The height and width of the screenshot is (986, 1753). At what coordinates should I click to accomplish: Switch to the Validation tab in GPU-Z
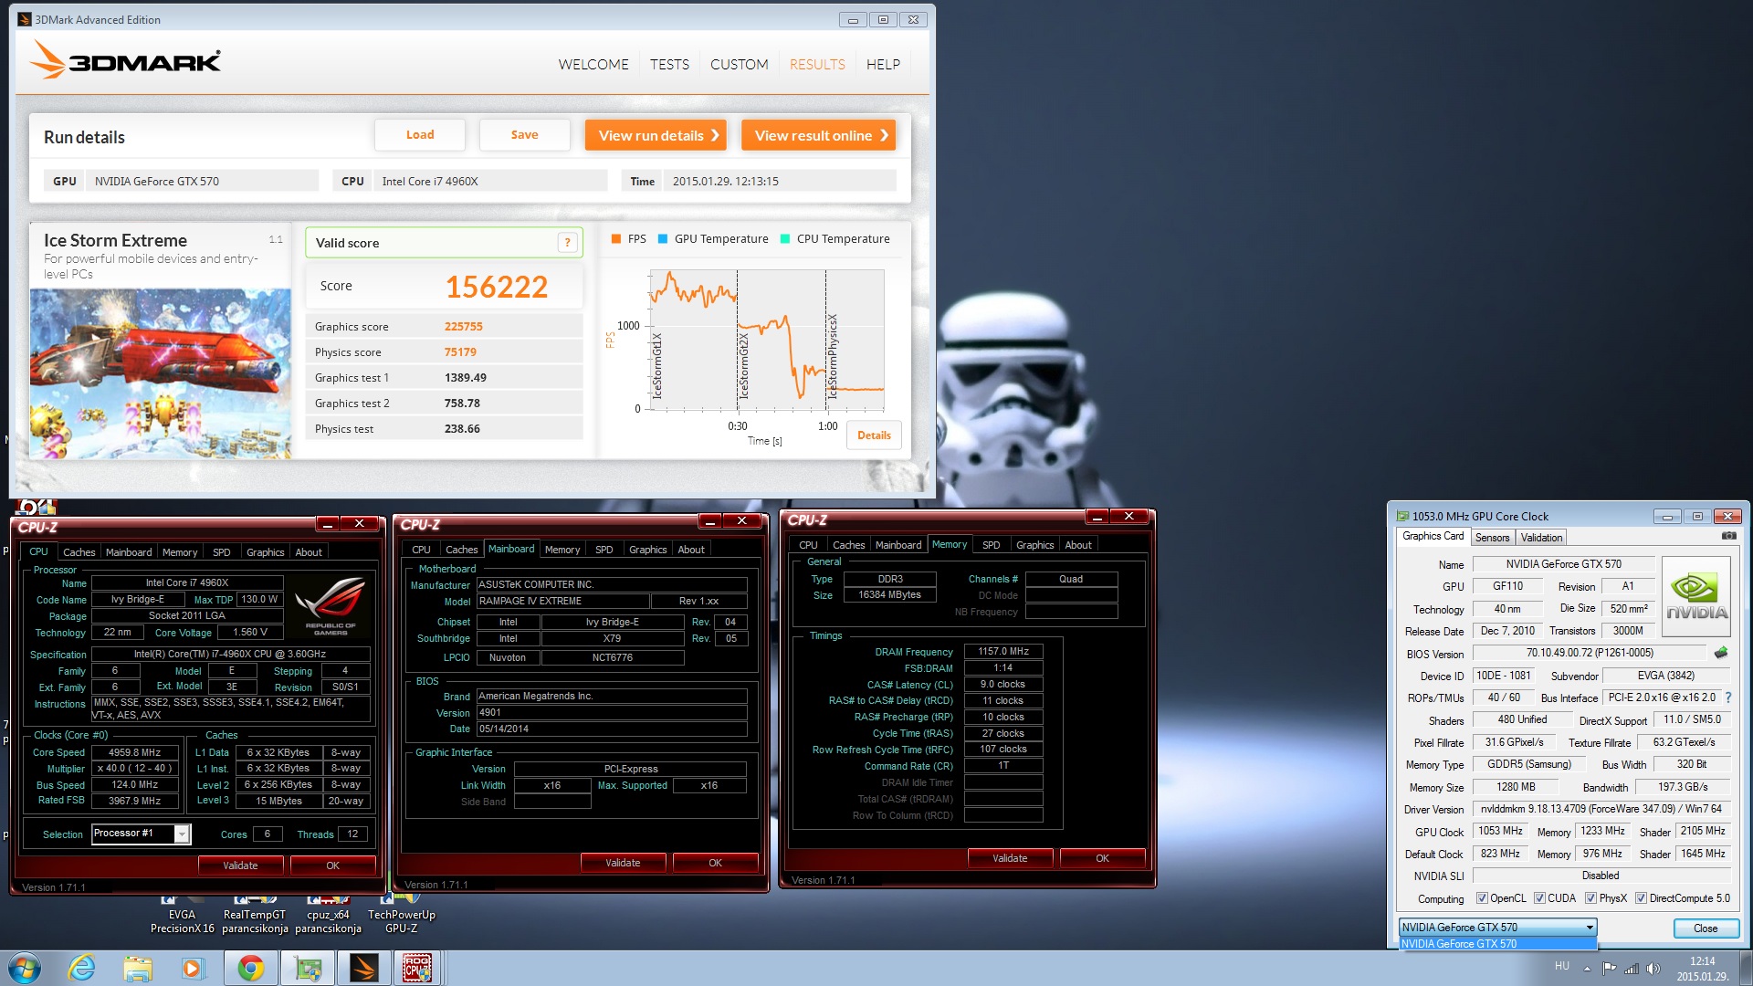click(1541, 538)
